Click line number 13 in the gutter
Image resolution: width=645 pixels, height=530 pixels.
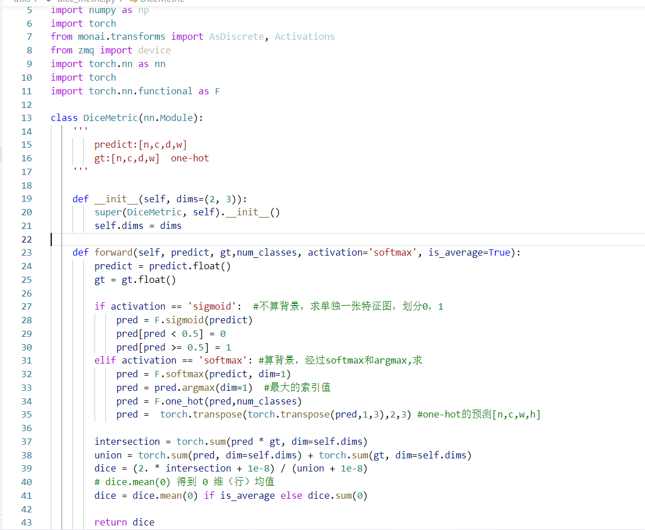pyautogui.click(x=26, y=118)
